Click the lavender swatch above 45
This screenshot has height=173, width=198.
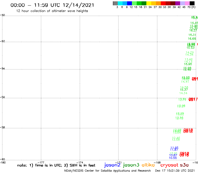pos(182,3)
